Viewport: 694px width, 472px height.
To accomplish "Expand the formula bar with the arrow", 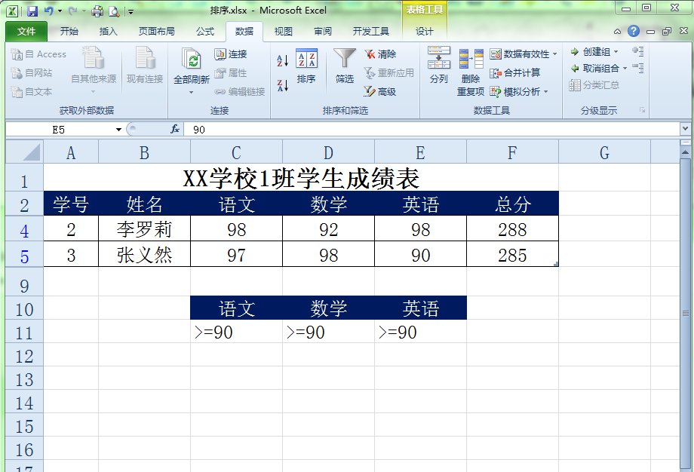I will [685, 129].
